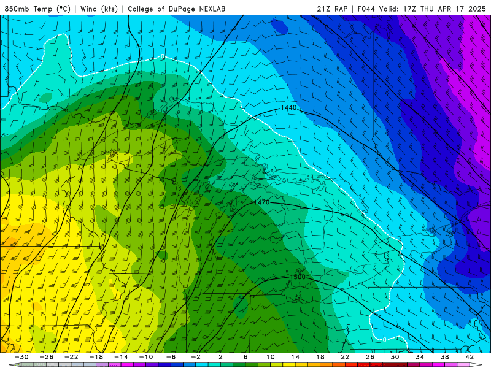
Task: Click the '21Z RAP' model run label
Action: click(332, 9)
